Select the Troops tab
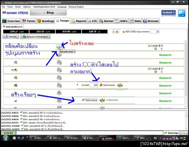This screenshot has width=189, height=147. (62, 21)
